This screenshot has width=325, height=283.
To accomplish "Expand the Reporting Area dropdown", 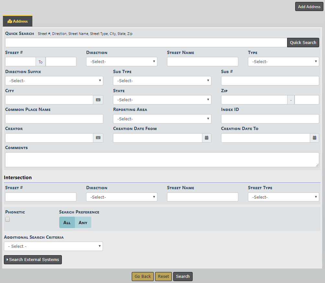I will click(162, 119).
